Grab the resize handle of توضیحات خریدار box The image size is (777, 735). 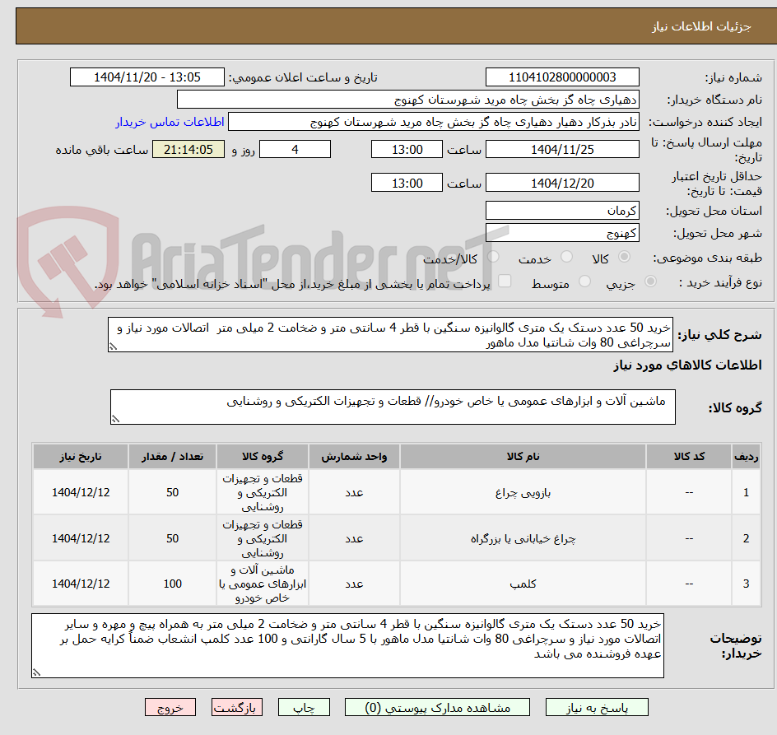[x=36, y=672]
